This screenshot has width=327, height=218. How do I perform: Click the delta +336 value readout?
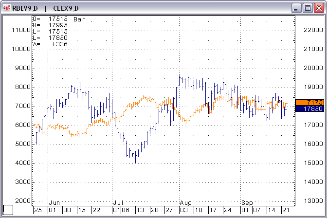coord(59,44)
